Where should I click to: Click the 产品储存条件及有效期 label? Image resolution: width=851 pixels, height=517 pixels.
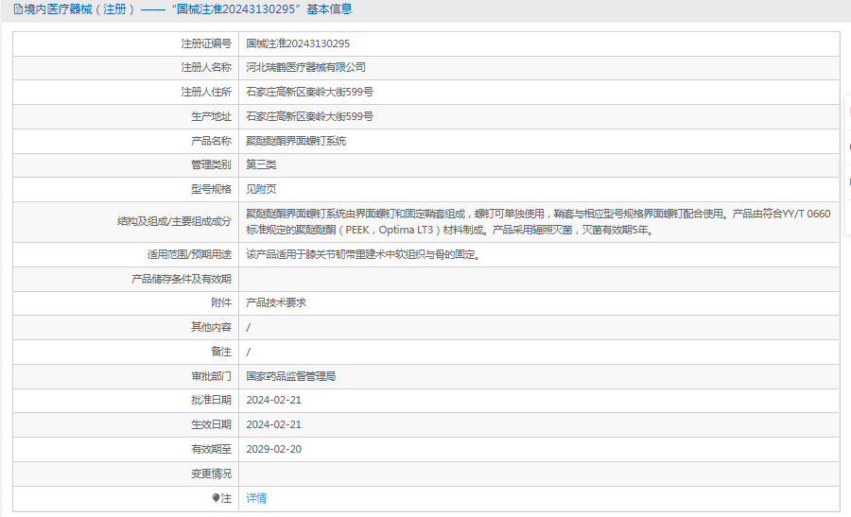pyautogui.click(x=182, y=279)
